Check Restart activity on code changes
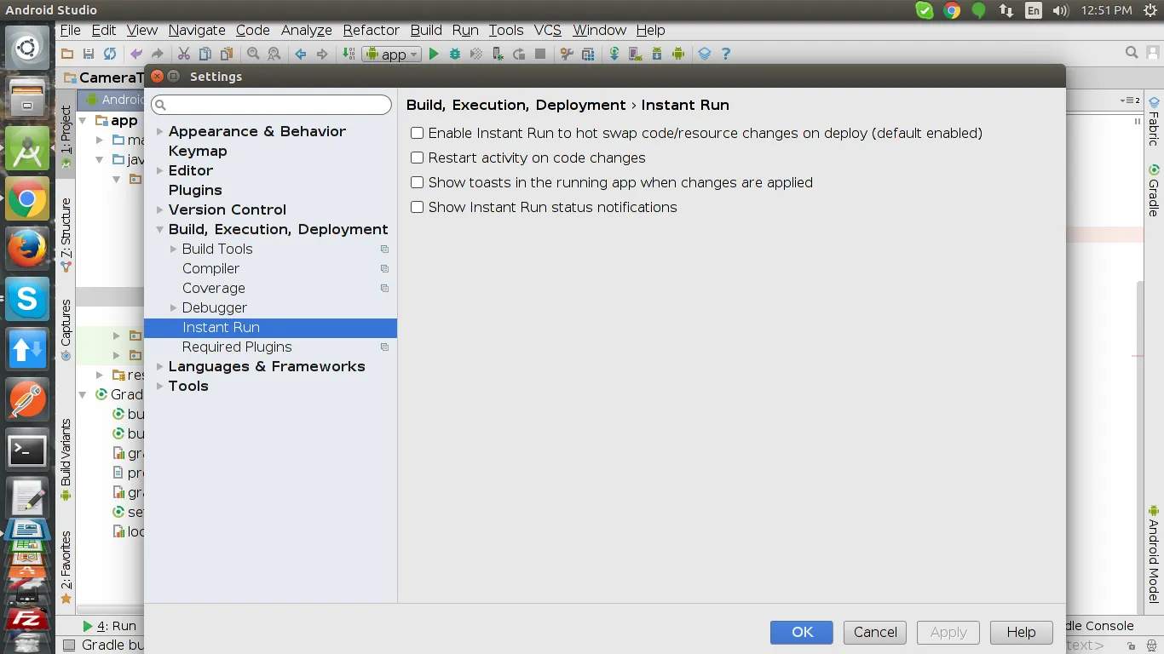This screenshot has width=1164, height=654. [417, 158]
